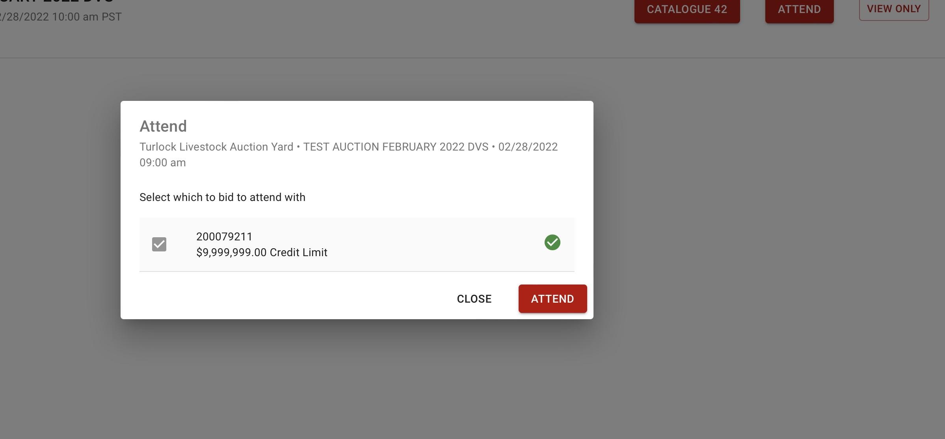
Task: Choose the VIEW ONLY option
Action: point(893,9)
